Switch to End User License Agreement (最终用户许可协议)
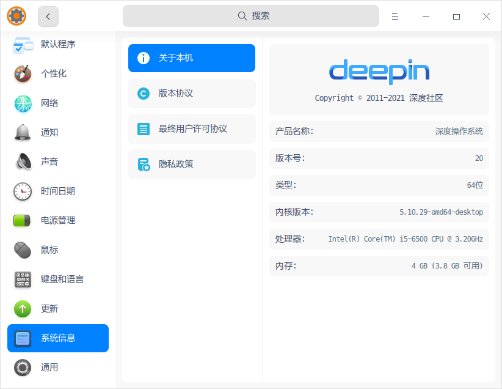This screenshot has width=502, height=389. [191, 129]
